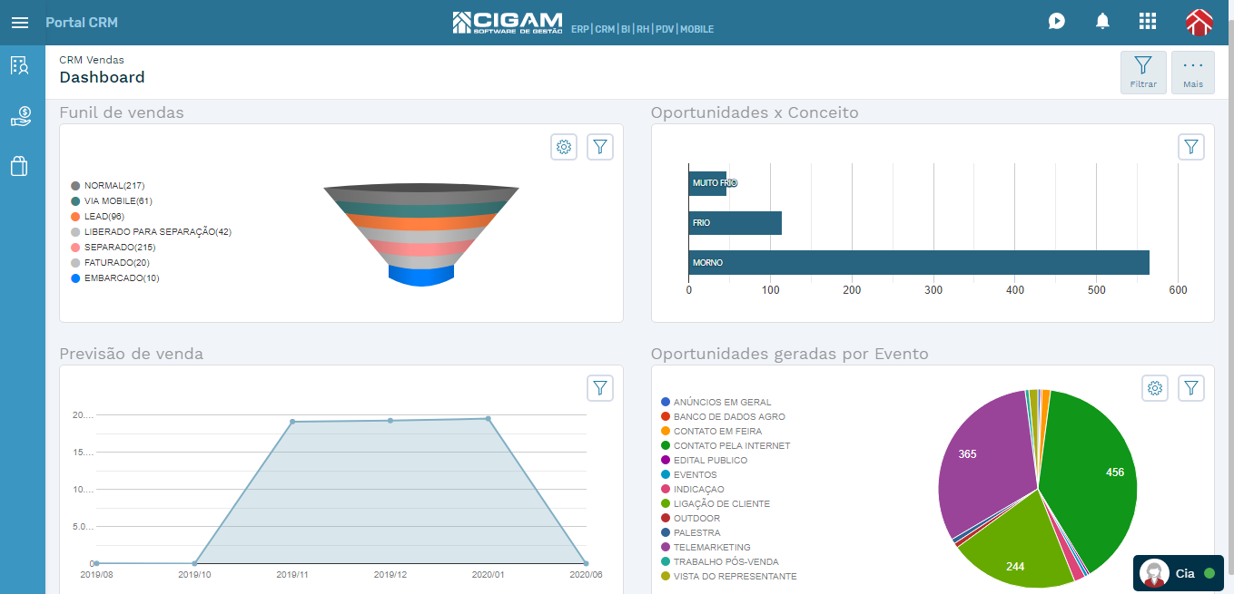Click LIGAÇÃO DE CLIENTE legend entry

(716, 503)
